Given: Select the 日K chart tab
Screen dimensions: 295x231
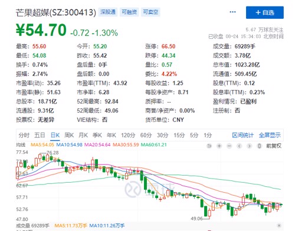Looking at the screenshot, I should click(55, 135).
